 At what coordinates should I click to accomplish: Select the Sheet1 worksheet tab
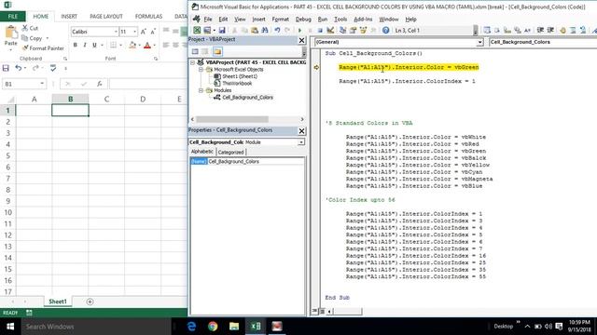point(58,301)
